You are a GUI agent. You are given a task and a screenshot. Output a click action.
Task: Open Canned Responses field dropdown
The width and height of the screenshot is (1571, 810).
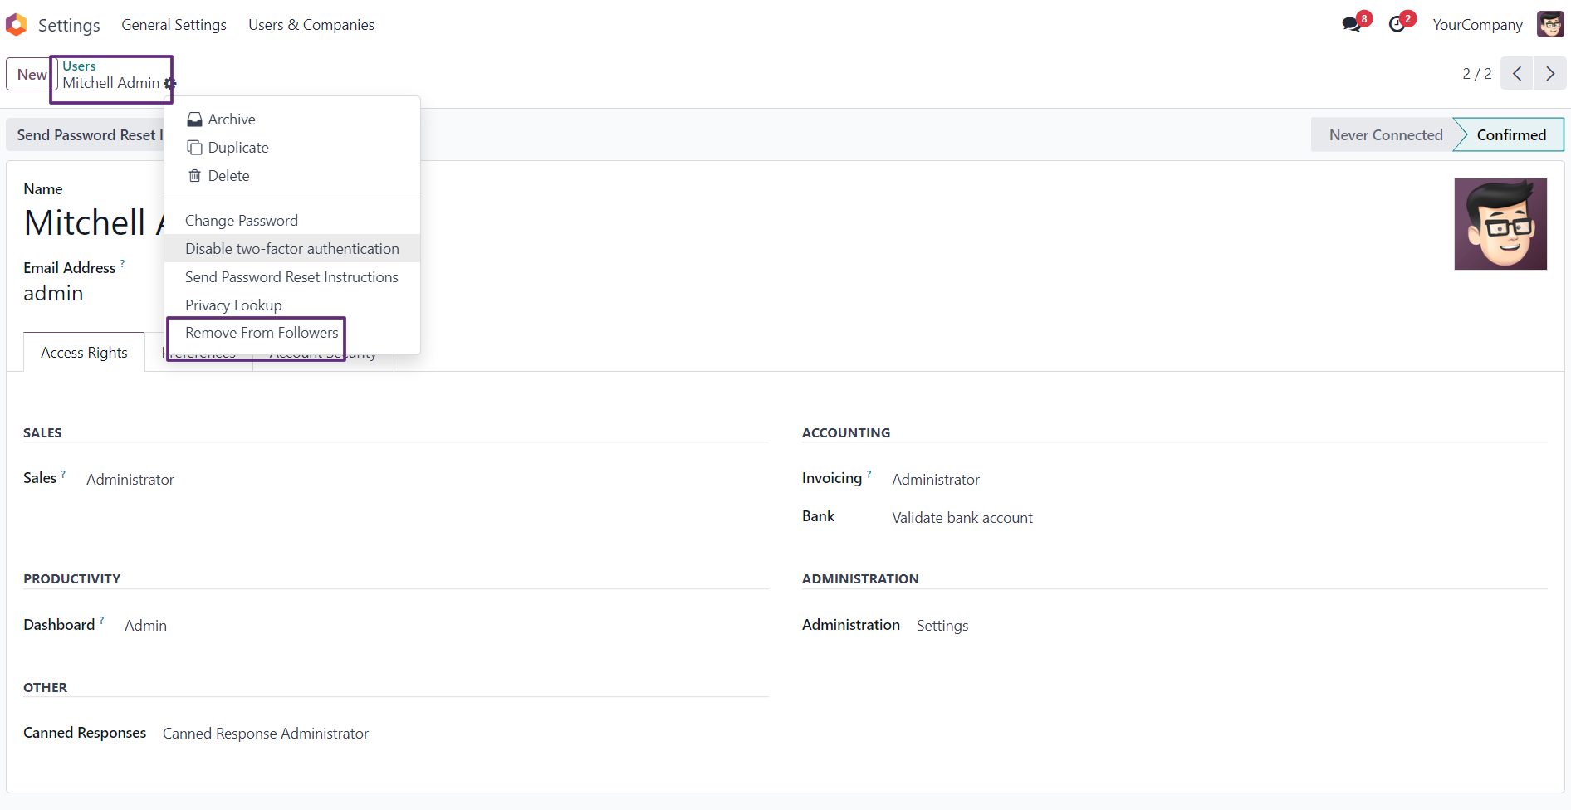[266, 734]
